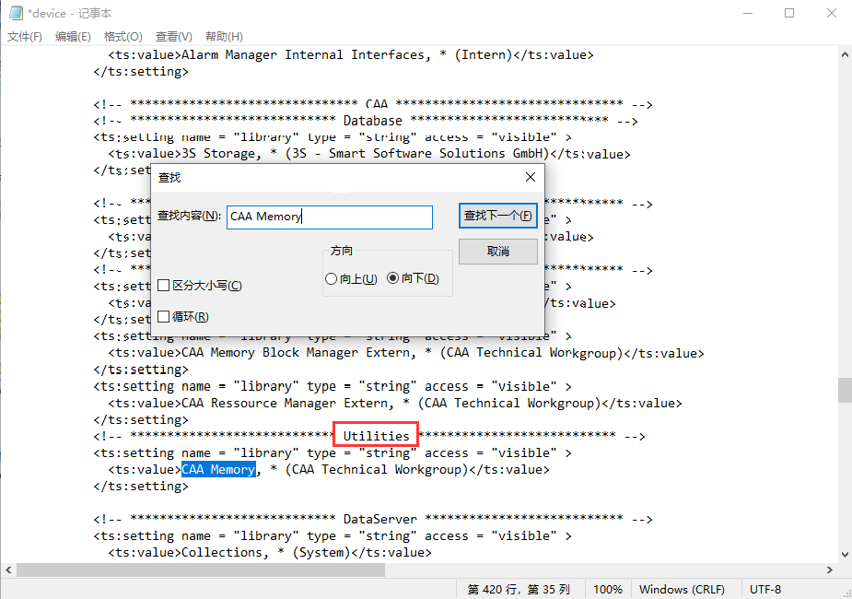Open the 查看(V) menu
The height and width of the screenshot is (599, 852).
(x=173, y=36)
